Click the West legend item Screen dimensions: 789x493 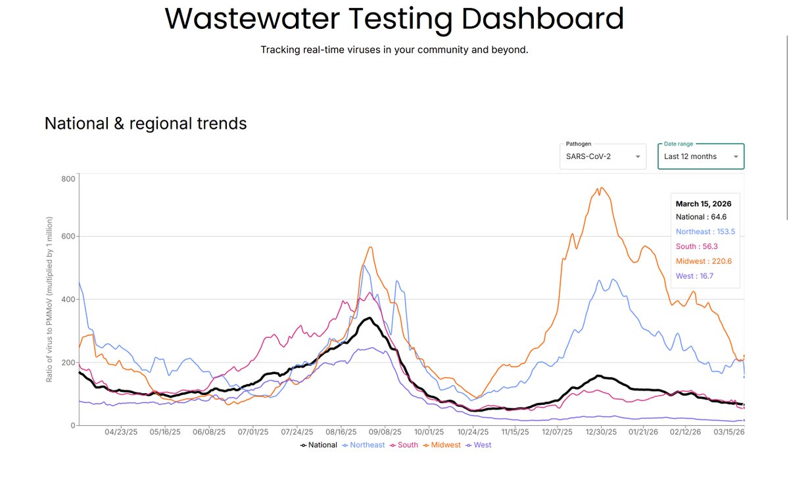[478, 445]
